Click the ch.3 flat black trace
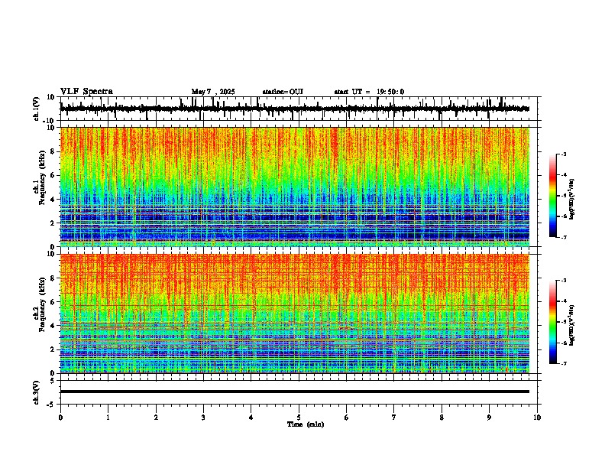The width and height of the screenshot is (605, 468). pos(295,392)
